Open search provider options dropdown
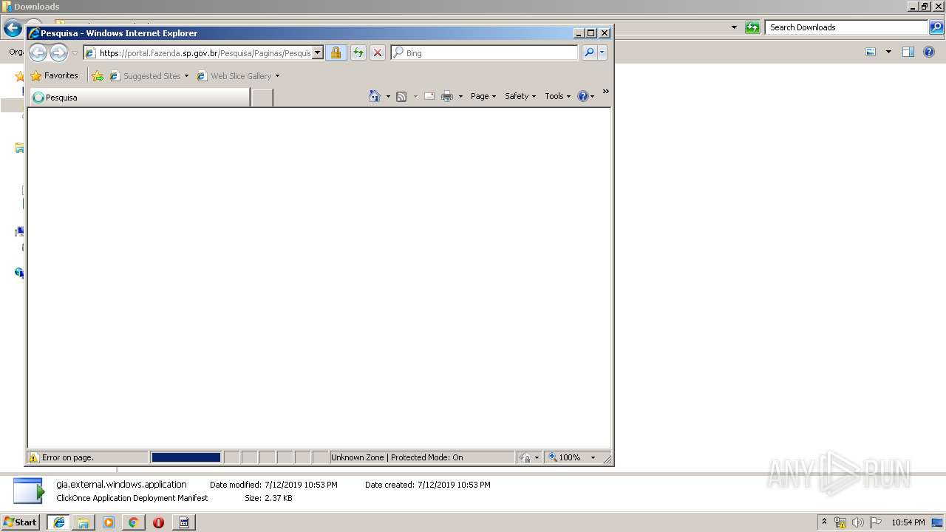Viewport: 946px width, 532px height. [x=602, y=52]
